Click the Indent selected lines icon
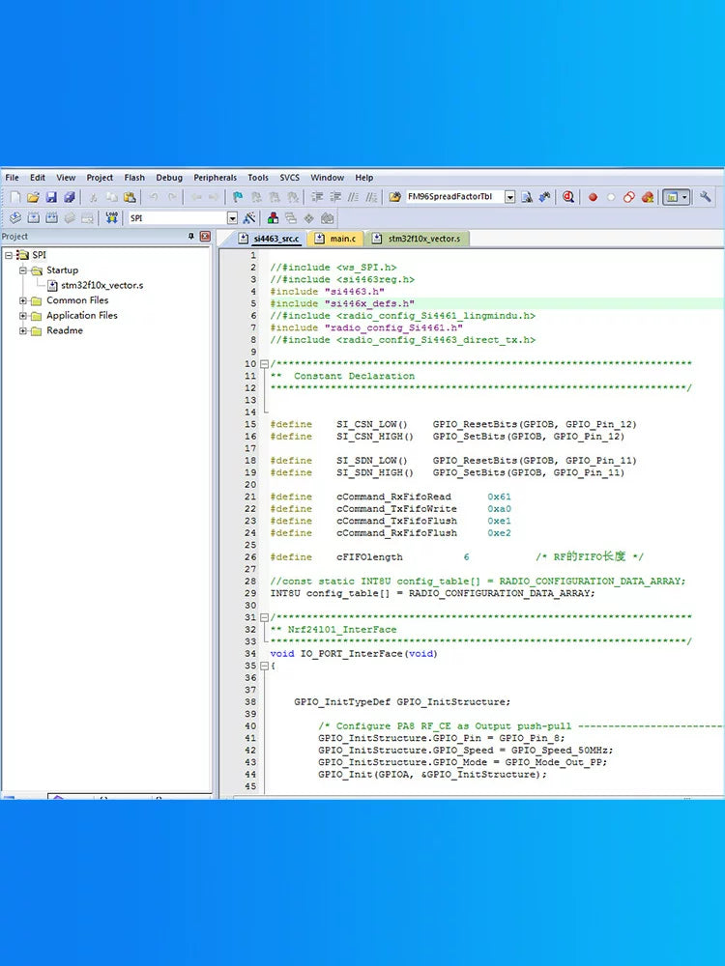The width and height of the screenshot is (725, 966). click(x=317, y=197)
